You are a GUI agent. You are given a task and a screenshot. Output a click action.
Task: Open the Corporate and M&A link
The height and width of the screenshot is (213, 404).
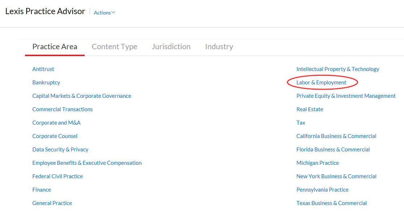tap(56, 123)
